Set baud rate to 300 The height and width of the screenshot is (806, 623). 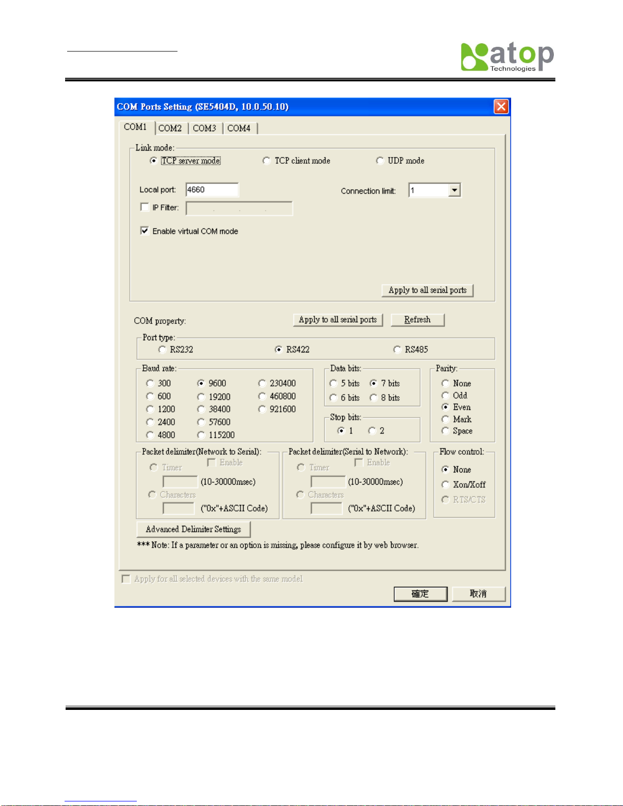tap(150, 383)
